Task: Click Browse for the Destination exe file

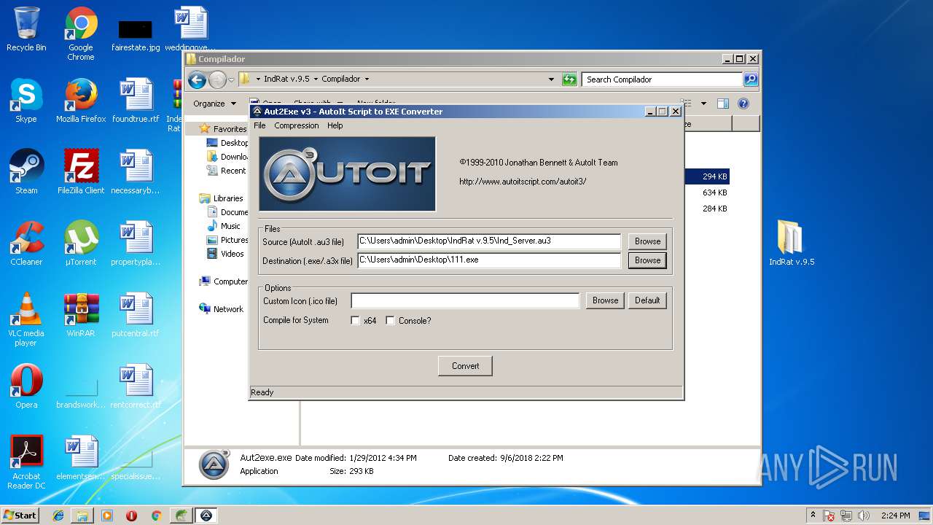Action: coord(647,260)
